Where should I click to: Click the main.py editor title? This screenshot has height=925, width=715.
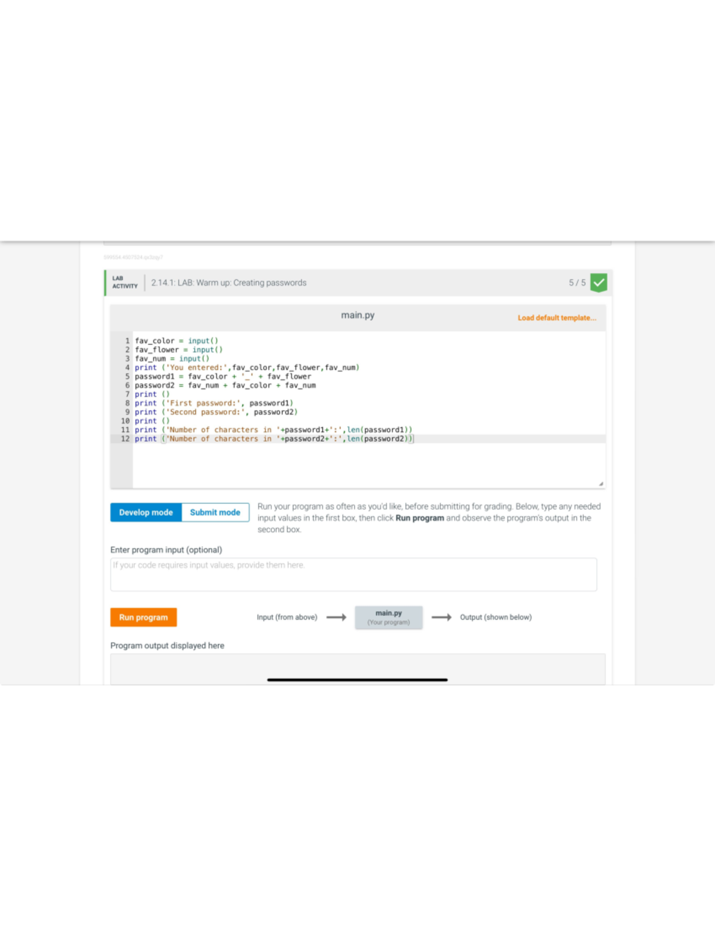(x=357, y=315)
